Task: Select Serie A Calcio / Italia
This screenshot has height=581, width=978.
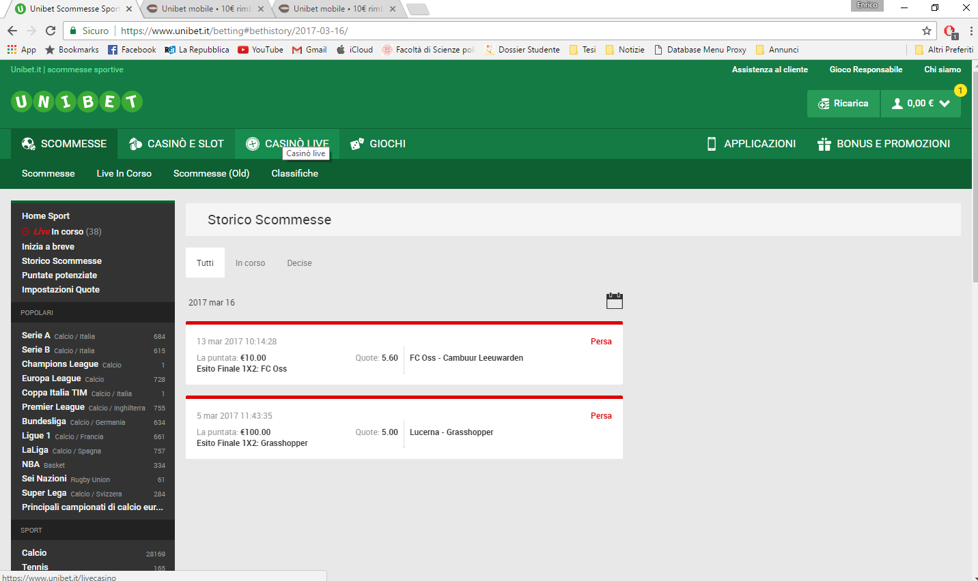Action: click(93, 336)
